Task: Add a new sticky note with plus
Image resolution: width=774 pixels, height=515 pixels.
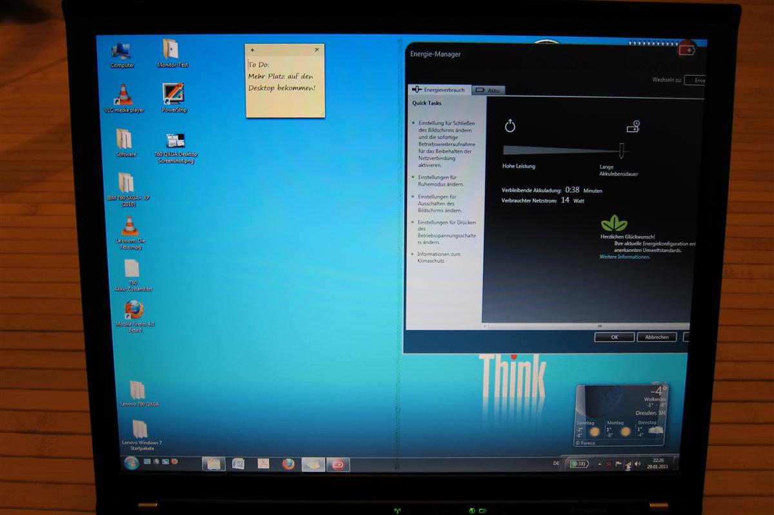Action: pos(252,50)
